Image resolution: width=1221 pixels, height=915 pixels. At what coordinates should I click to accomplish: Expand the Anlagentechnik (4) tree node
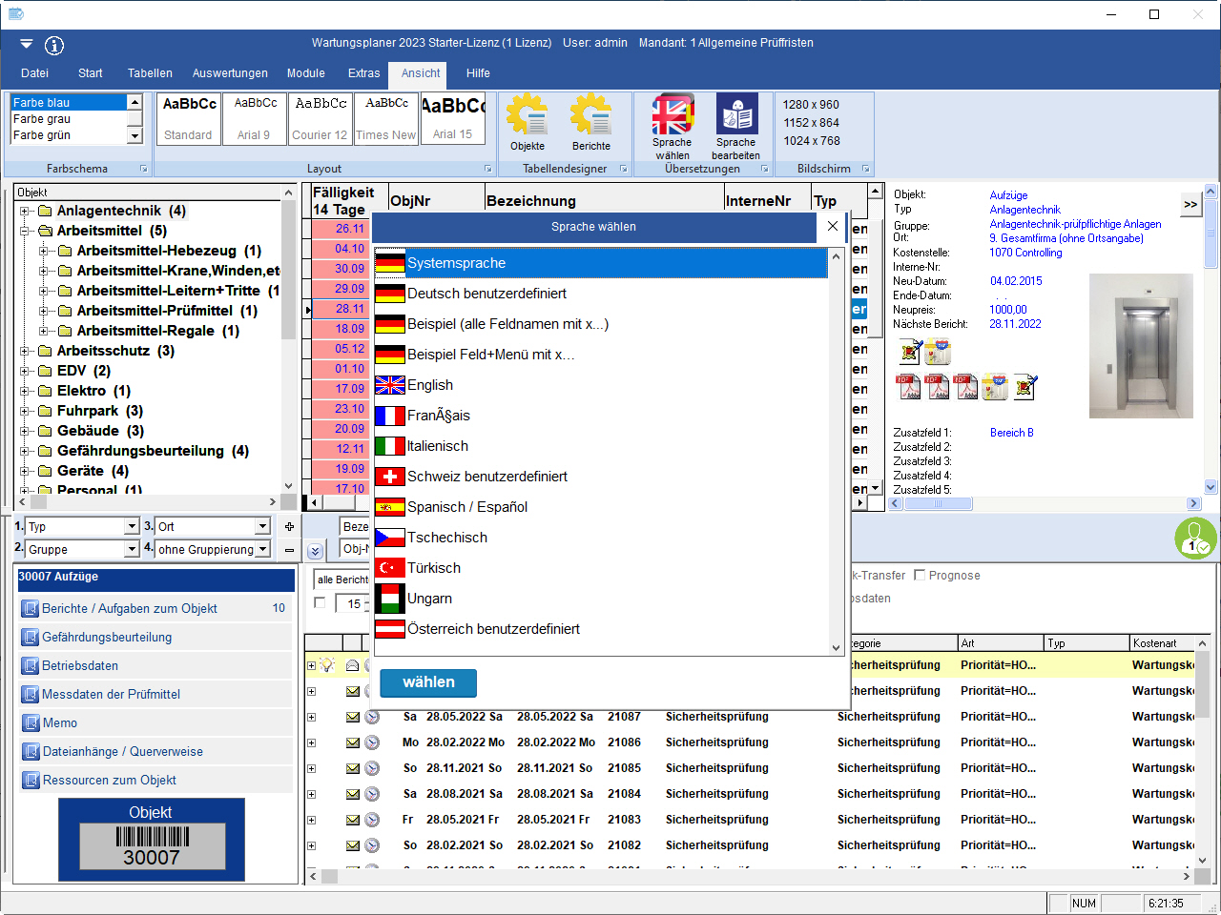24,211
